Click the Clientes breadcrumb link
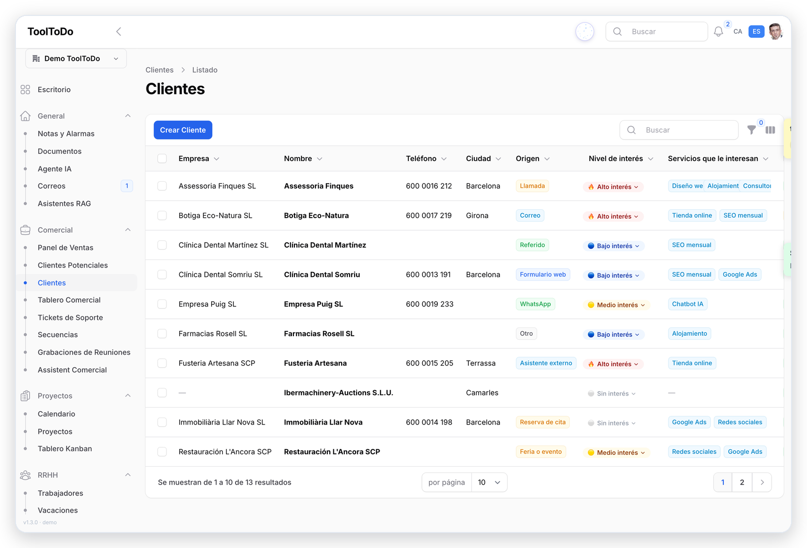Viewport: 807px width, 548px height. coord(159,70)
